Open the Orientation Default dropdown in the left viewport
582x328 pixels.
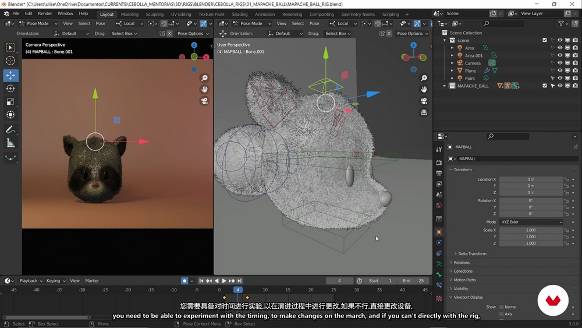[71, 33]
